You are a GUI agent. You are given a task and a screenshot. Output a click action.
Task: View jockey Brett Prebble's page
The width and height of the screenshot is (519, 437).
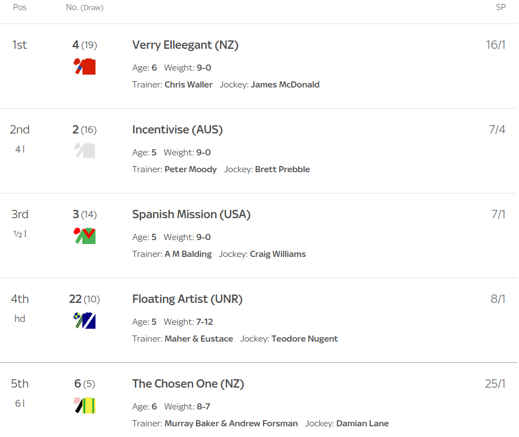pos(283,169)
